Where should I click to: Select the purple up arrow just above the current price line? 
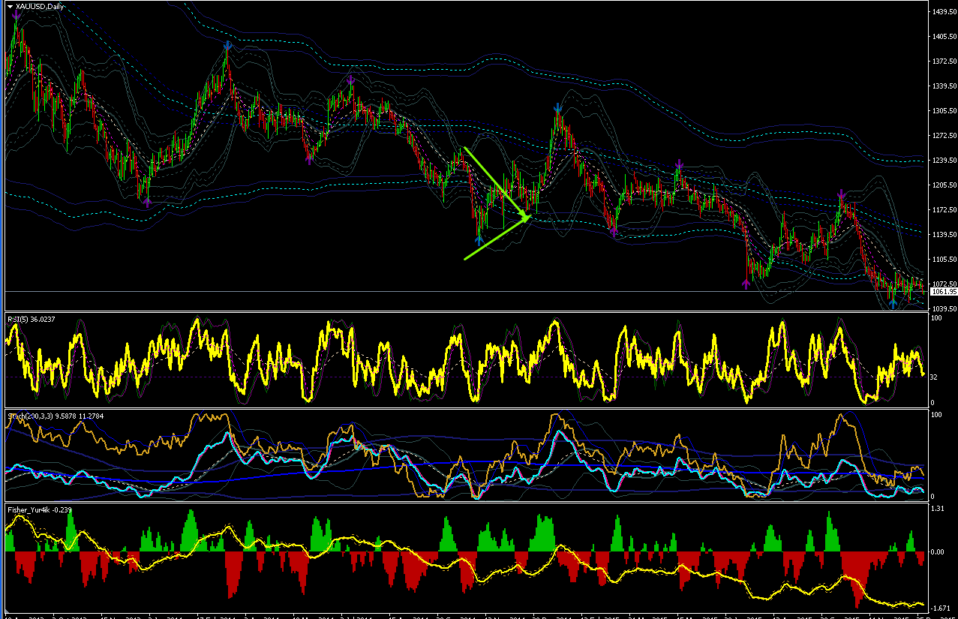click(x=746, y=283)
